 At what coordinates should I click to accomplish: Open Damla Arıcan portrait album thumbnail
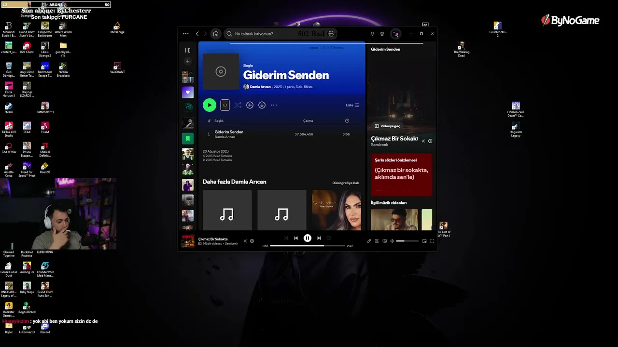tap(337, 210)
